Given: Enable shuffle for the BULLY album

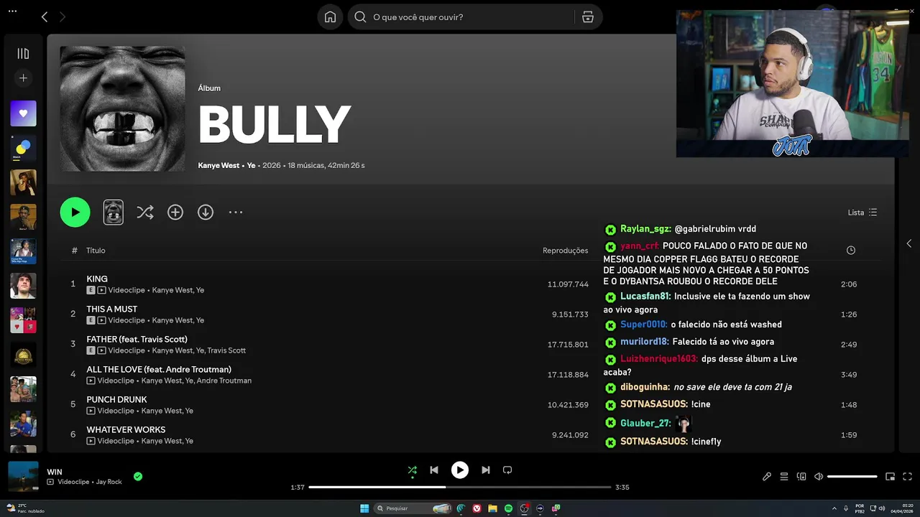Looking at the screenshot, I should point(145,212).
